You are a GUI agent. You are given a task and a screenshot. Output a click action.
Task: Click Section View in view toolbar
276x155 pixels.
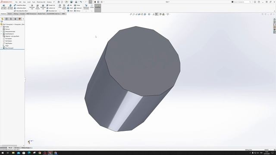coord(139,14)
